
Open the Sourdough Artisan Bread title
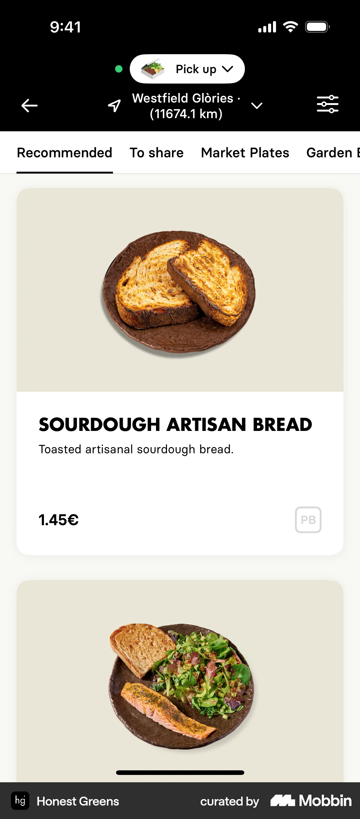[x=175, y=424]
